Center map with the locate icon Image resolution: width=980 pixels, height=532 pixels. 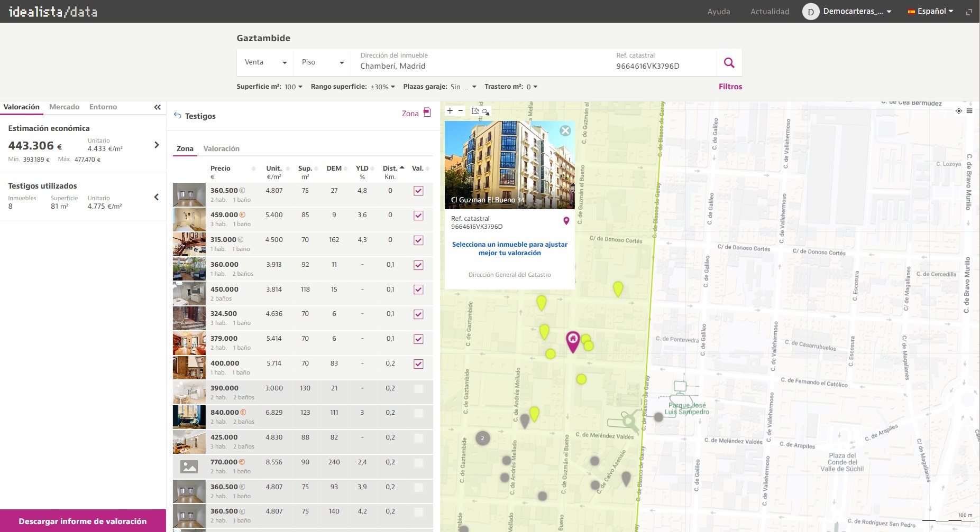[958, 111]
